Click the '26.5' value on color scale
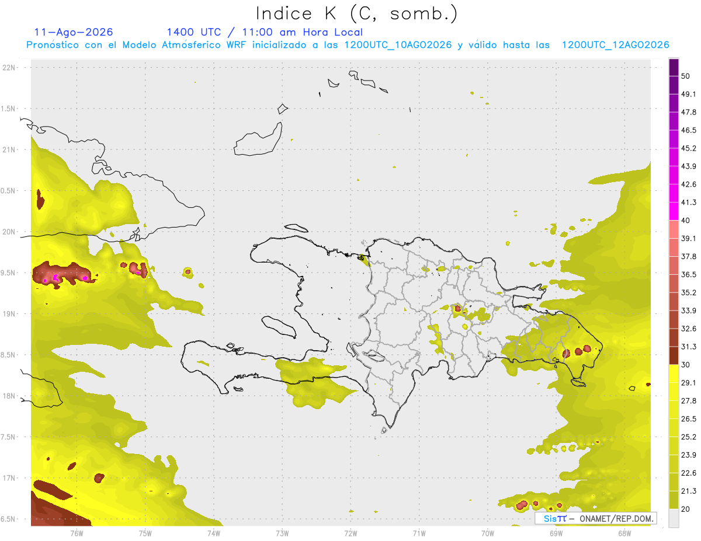Viewport: 701px width, 541px height. pyautogui.click(x=689, y=419)
